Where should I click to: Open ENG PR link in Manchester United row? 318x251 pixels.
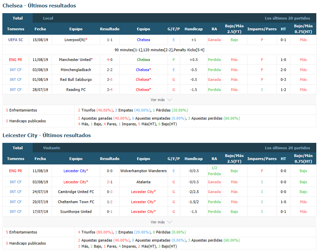16,60
